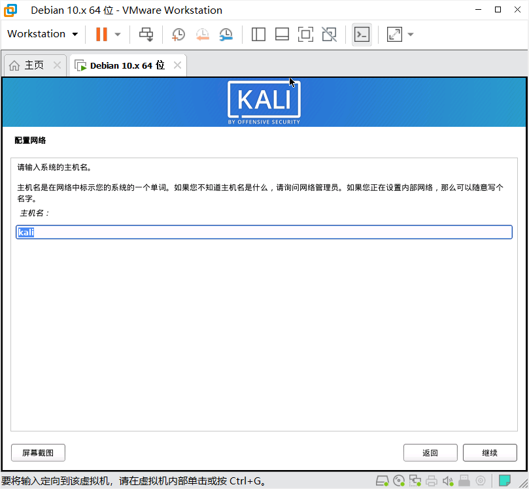Screen dimensions: 529x489
Task: Take a snapshot of the VM
Action: tap(178, 35)
